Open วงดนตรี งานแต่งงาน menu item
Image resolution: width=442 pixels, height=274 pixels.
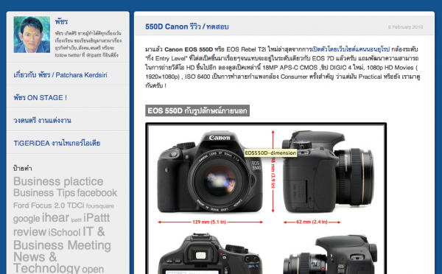tap(42, 120)
